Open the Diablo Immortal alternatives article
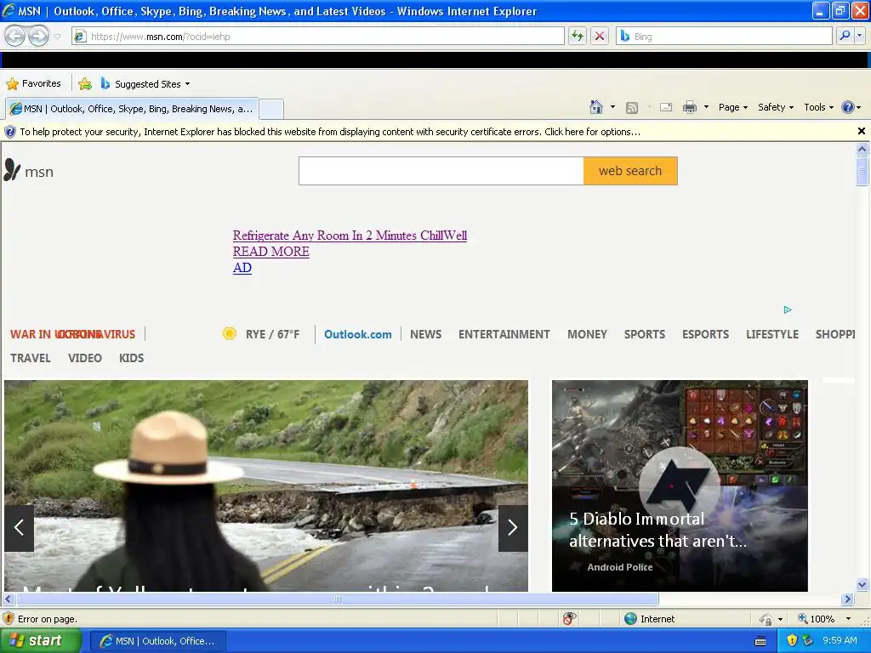 [680, 485]
